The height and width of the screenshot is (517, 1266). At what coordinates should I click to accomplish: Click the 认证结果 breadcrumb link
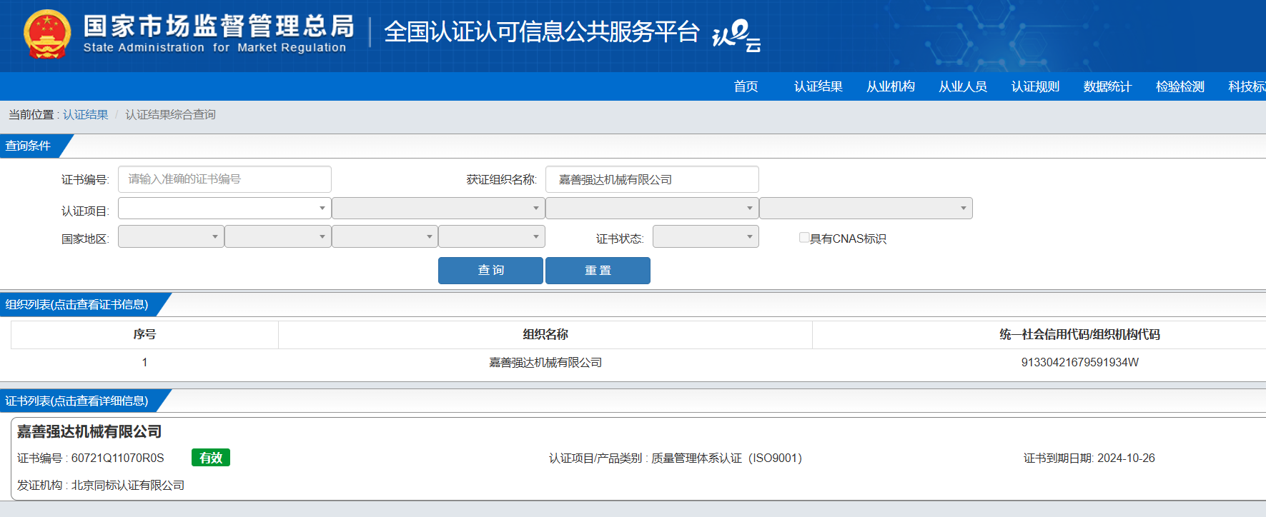[85, 114]
